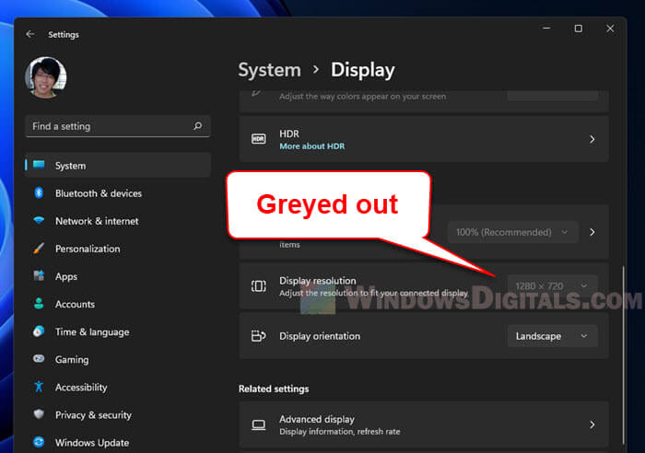Open Bluetooth & devices settings
Image resolution: width=645 pixels, height=453 pixels.
pyautogui.click(x=98, y=193)
